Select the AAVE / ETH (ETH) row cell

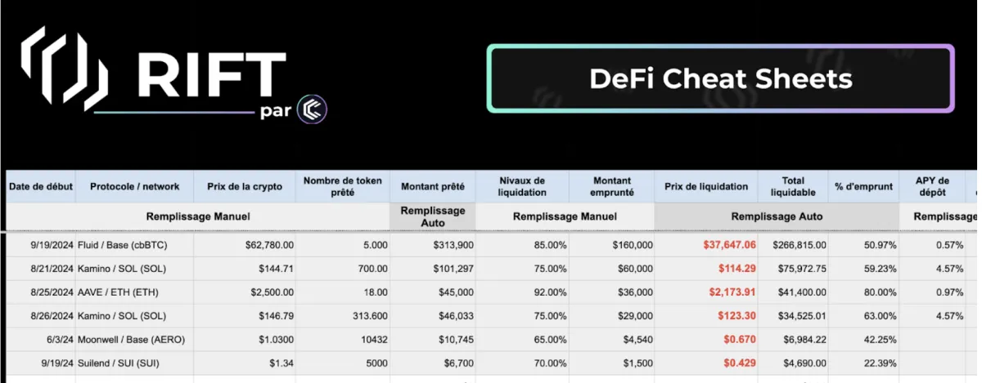(134, 292)
